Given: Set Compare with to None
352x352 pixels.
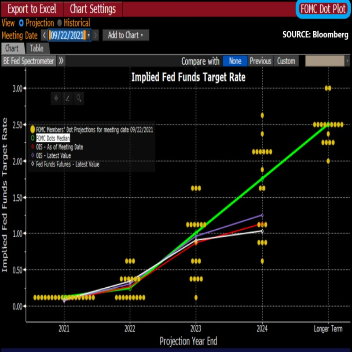Looking at the screenshot, I should click(x=235, y=61).
